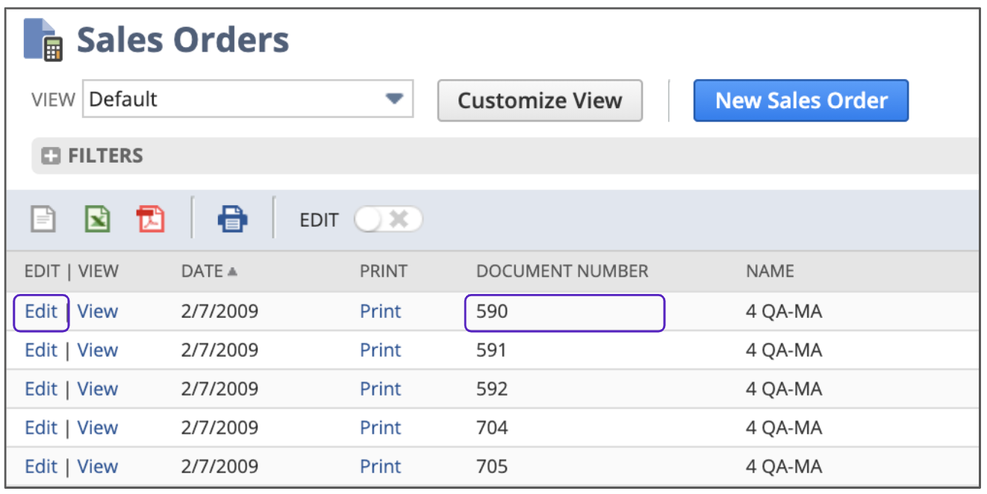Click the NAME column header

pos(769,271)
